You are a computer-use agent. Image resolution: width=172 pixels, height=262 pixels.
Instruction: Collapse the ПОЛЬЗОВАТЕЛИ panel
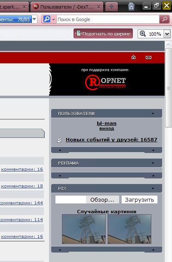(x=153, y=114)
